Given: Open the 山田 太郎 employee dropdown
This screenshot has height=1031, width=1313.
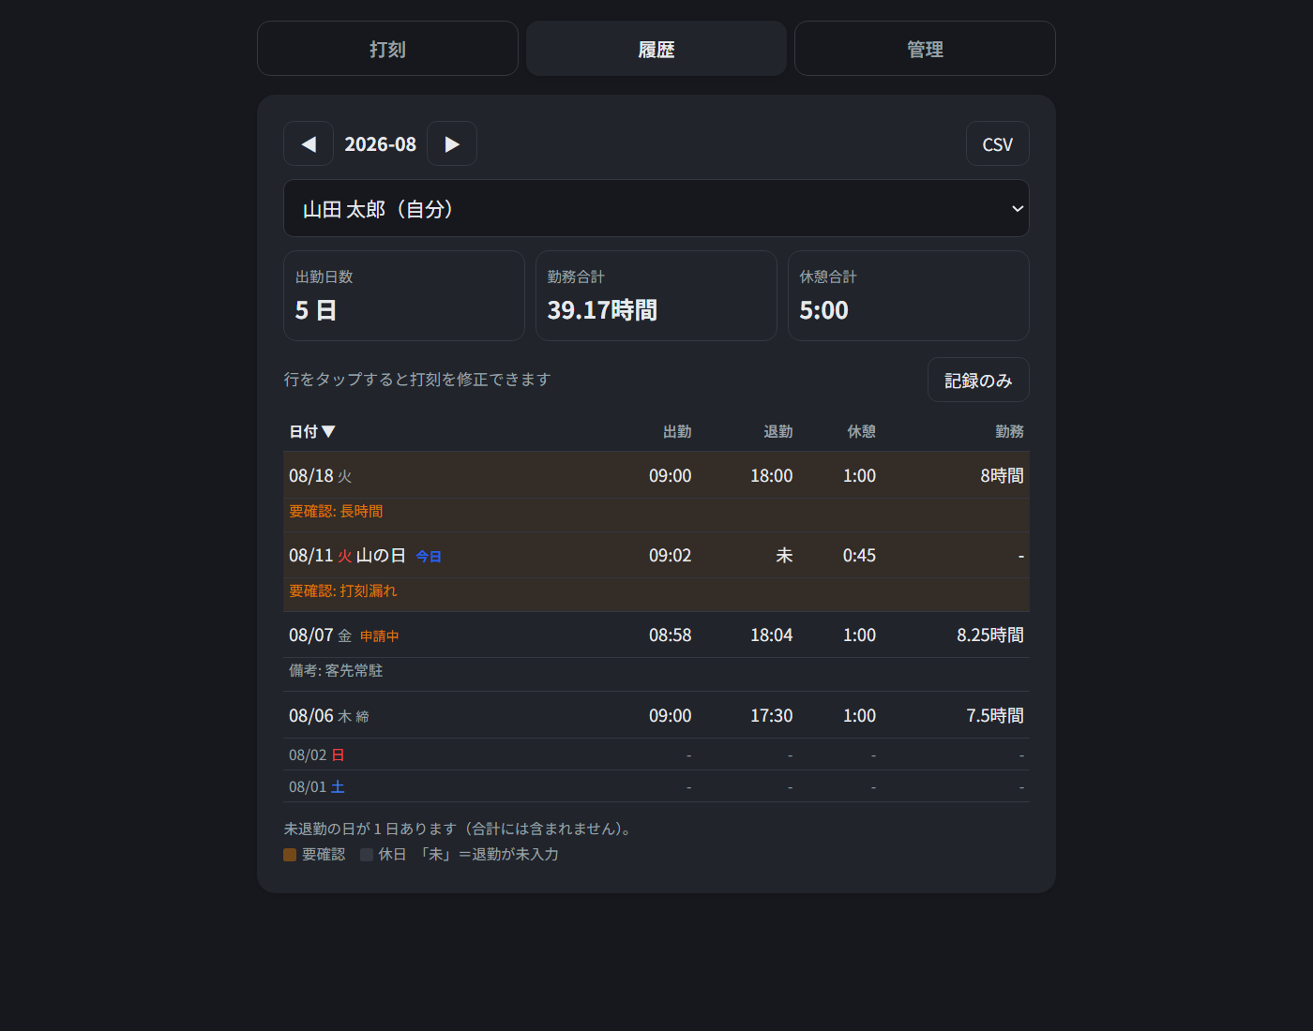Looking at the screenshot, I should [x=656, y=208].
